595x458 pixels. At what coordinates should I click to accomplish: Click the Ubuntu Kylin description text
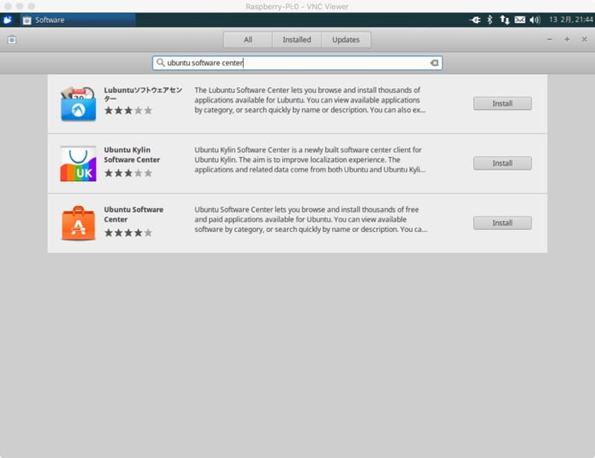pos(310,160)
